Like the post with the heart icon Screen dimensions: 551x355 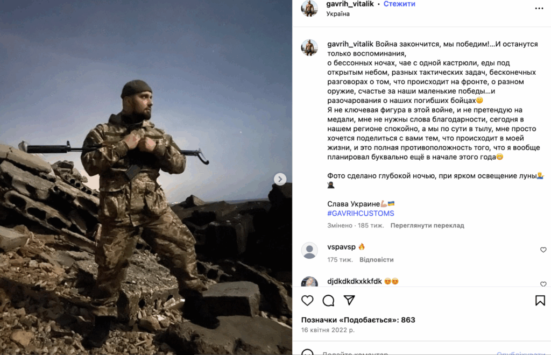(x=307, y=301)
